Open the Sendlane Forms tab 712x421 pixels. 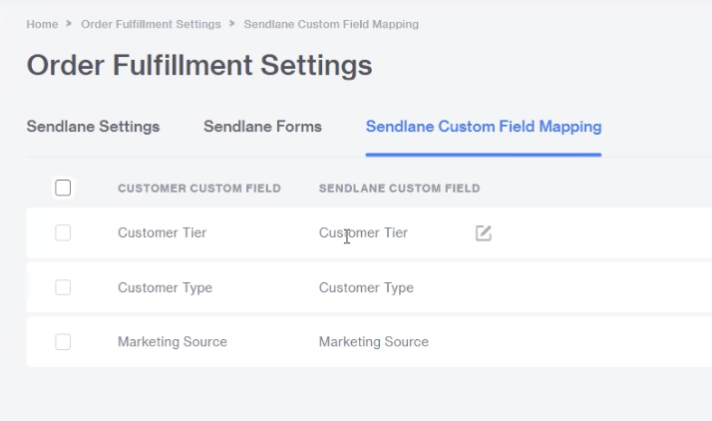[262, 127]
